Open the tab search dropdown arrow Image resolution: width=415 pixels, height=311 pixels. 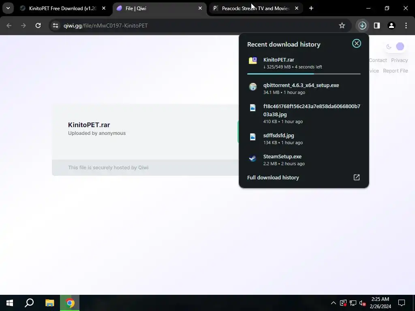point(8,8)
